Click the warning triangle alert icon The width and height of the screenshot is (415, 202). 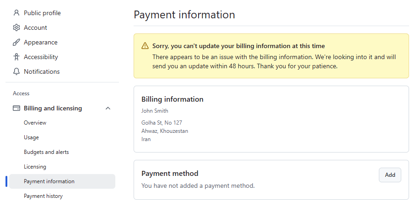[145, 46]
